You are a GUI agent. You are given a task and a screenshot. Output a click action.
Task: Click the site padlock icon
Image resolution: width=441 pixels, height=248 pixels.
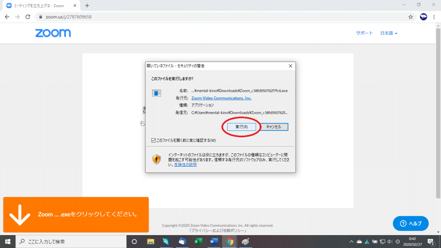(40, 17)
